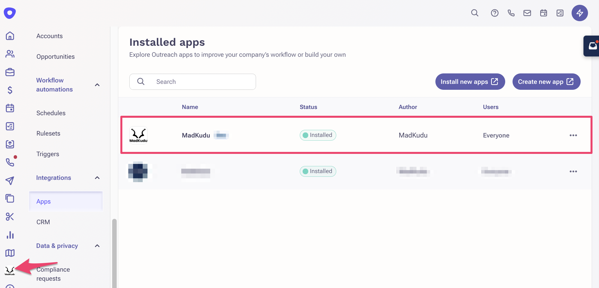Open the sidebar tasks checklist icon

point(10,126)
